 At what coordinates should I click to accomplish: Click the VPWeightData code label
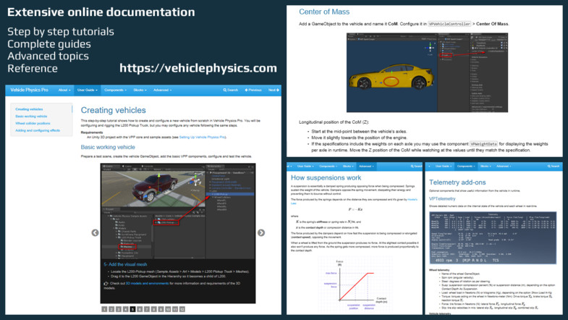click(483, 144)
